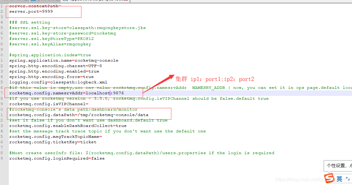This screenshot has height=185, width=352.
Task: Click the server.contextPath= line
Action: pos(35,6)
